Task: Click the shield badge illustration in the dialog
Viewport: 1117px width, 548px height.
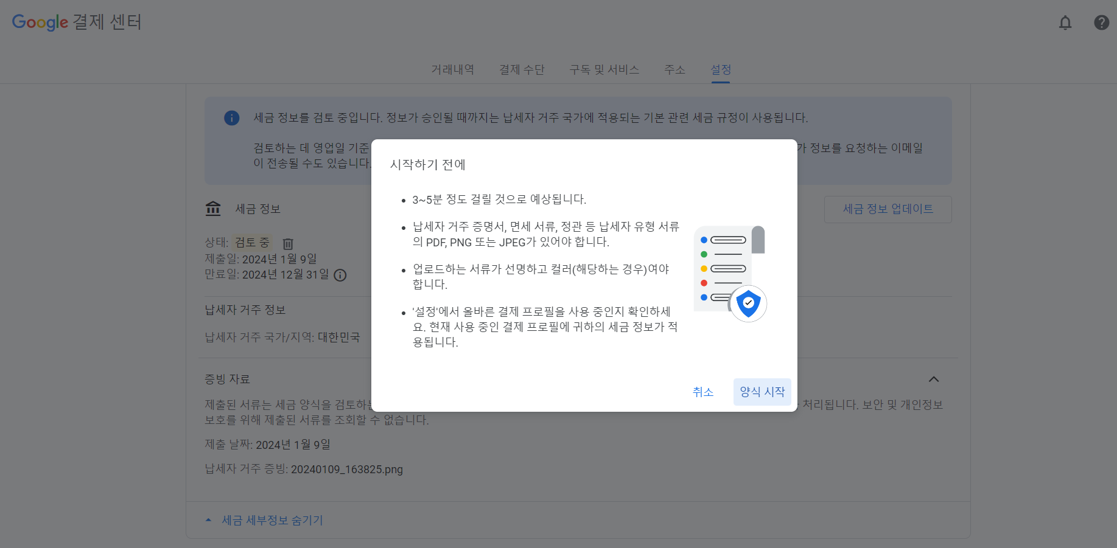Action: pyautogui.click(x=749, y=303)
